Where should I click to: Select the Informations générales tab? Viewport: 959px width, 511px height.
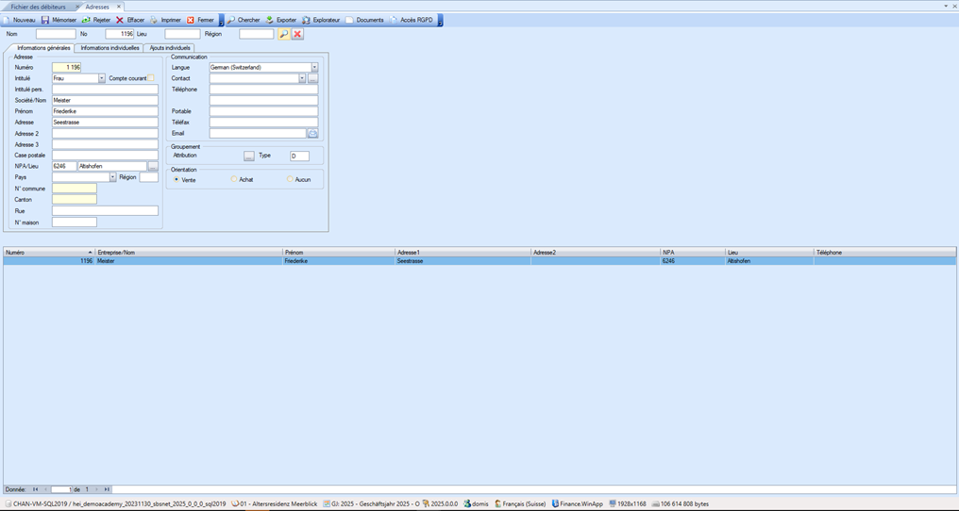[43, 48]
